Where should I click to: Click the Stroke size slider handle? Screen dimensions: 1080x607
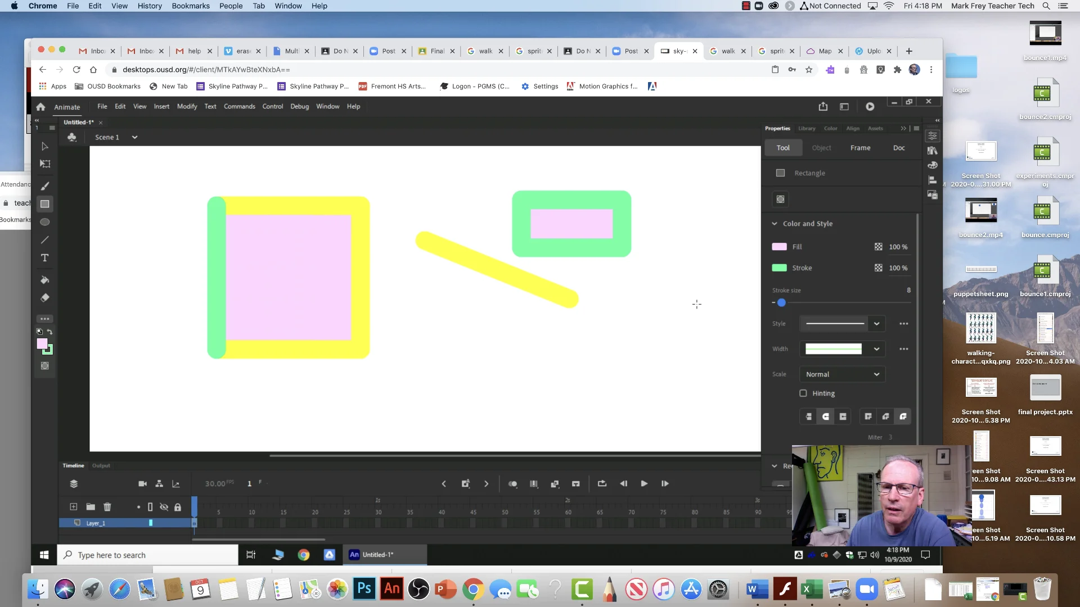pyautogui.click(x=781, y=303)
